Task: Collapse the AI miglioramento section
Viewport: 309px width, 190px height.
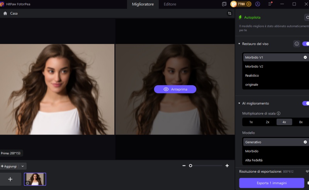Action: tap(239, 104)
